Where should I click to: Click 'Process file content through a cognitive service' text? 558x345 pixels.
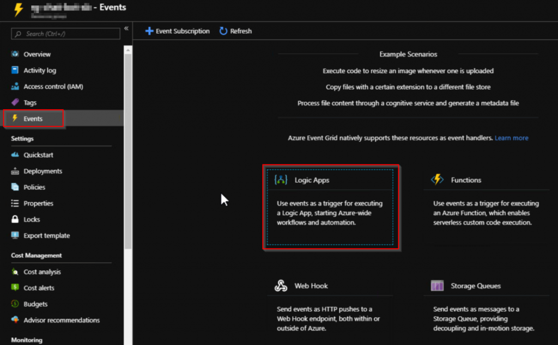[x=408, y=103]
